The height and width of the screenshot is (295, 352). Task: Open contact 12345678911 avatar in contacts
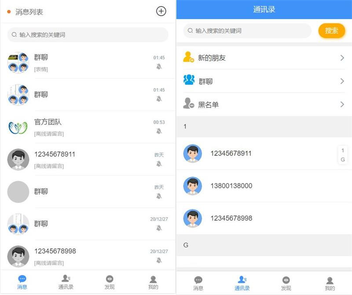click(193, 154)
